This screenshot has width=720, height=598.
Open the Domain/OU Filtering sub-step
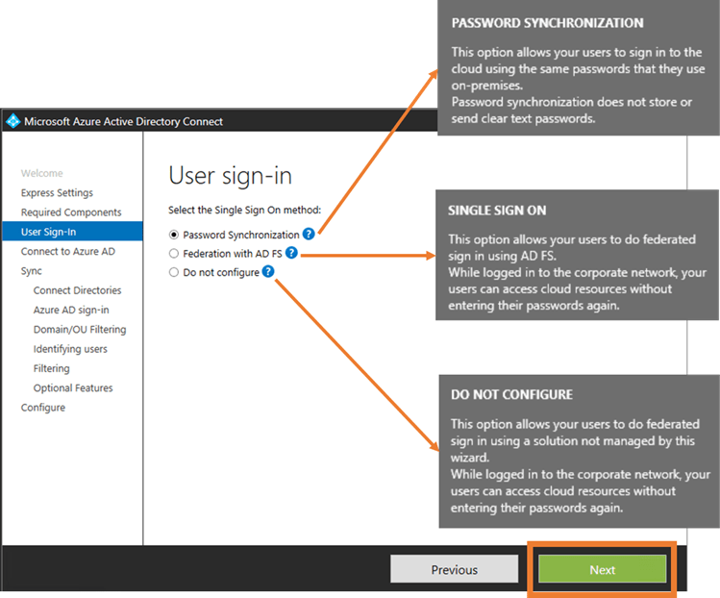pos(80,330)
